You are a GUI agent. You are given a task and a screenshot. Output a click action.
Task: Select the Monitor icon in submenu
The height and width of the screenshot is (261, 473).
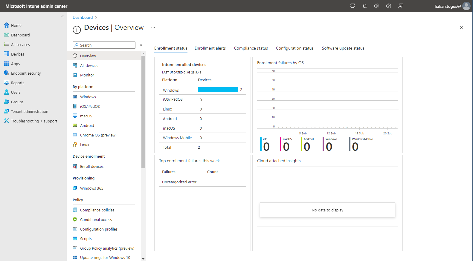click(75, 75)
